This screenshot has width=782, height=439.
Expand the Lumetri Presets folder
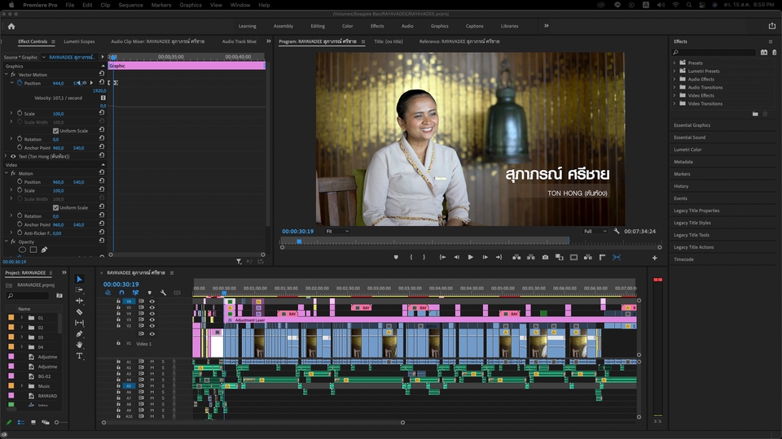[x=674, y=71]
